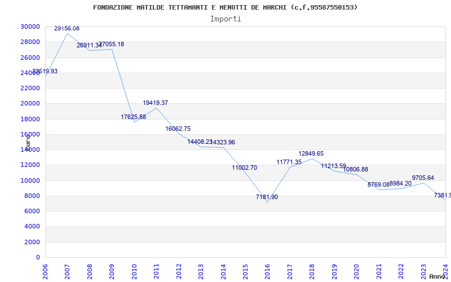The image size is (451, 282).
Task: Click y-axis value 22000
Action: [30, 89]
